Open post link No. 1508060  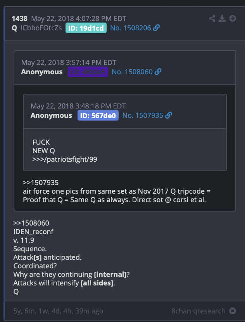point(132,72)
